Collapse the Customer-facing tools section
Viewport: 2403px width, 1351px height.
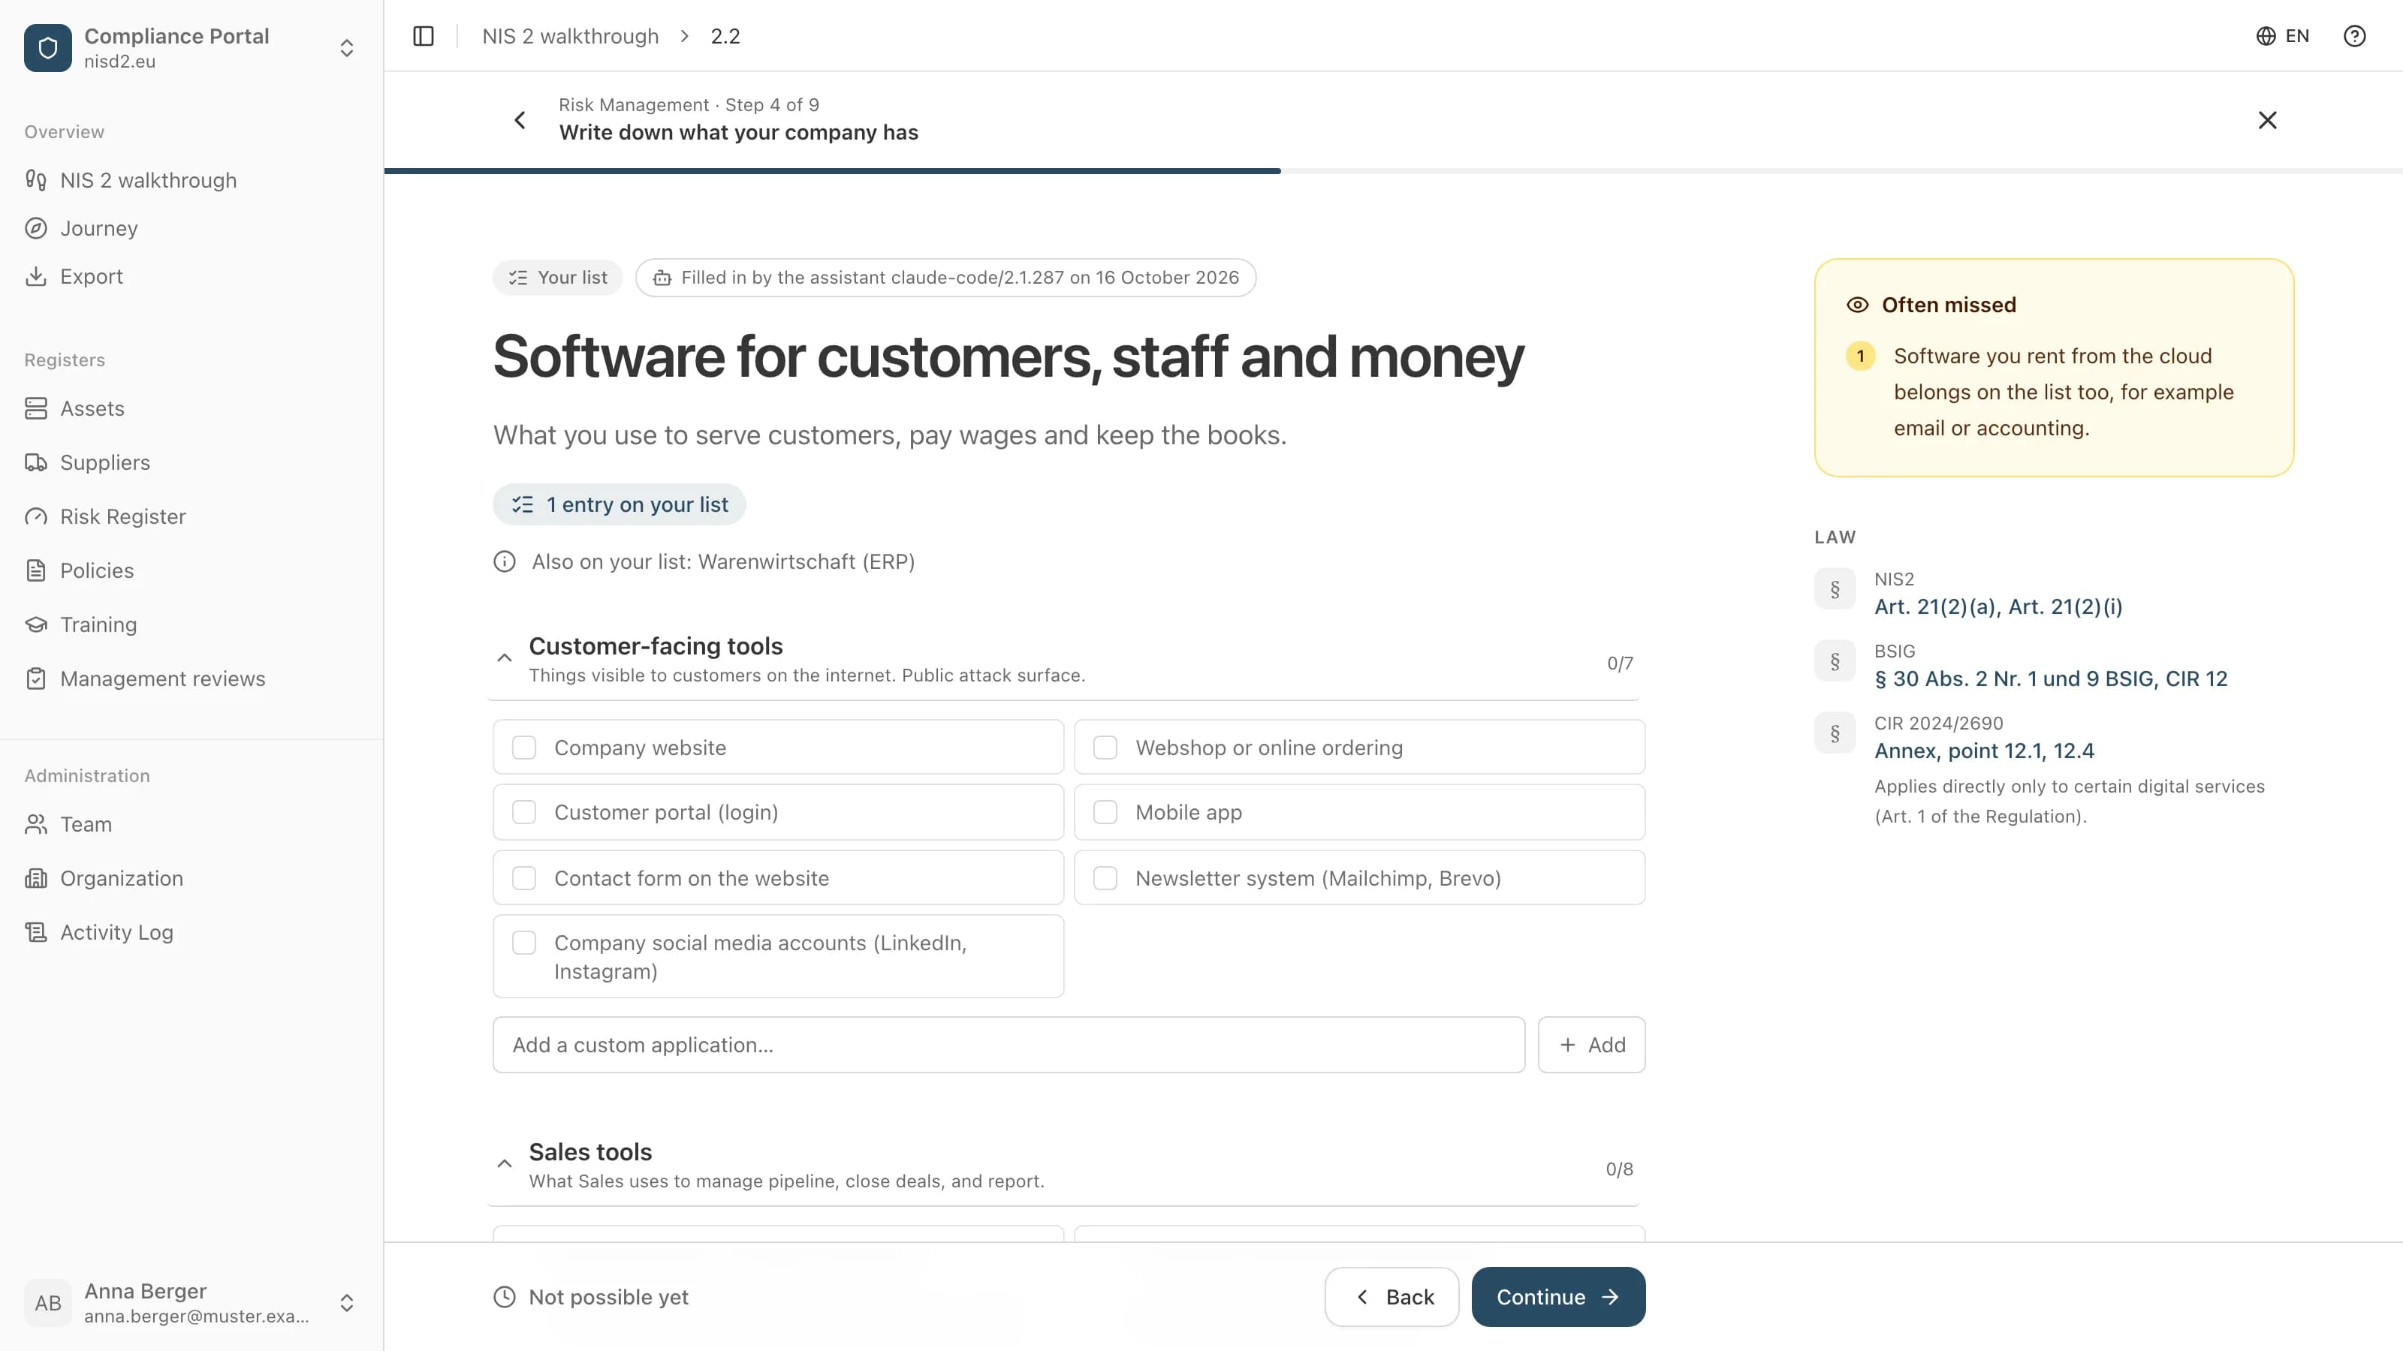(x=505, y=657)
